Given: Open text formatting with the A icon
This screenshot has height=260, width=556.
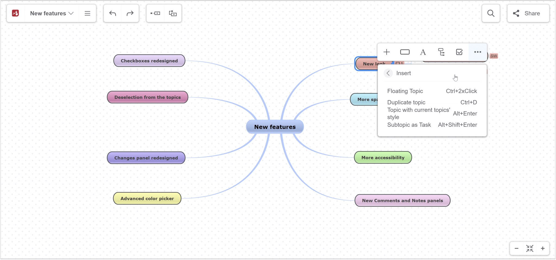Looking at the screenshot, I should 423,52.
